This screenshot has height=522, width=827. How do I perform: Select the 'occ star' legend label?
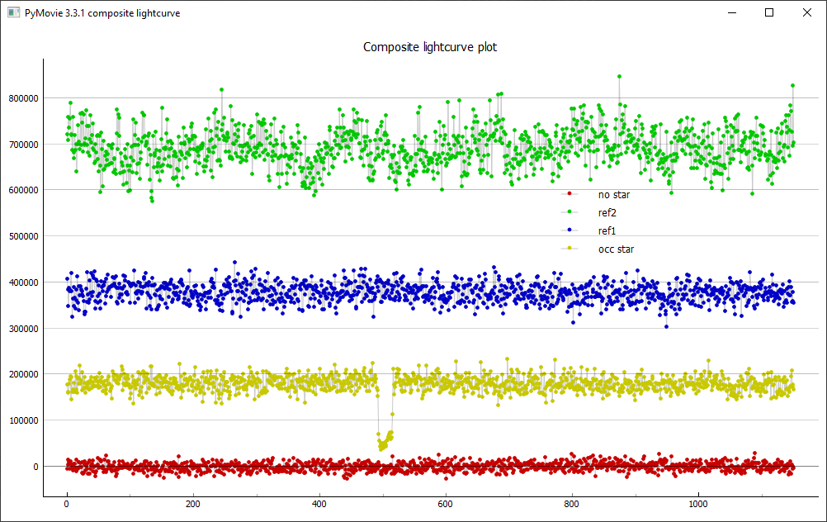tap(616, 249)
